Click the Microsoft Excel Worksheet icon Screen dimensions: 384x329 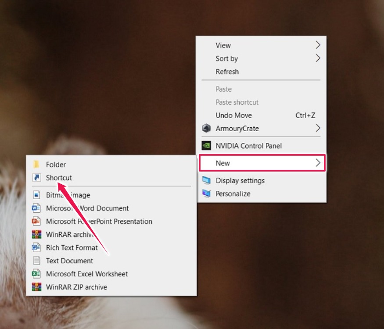36,274
